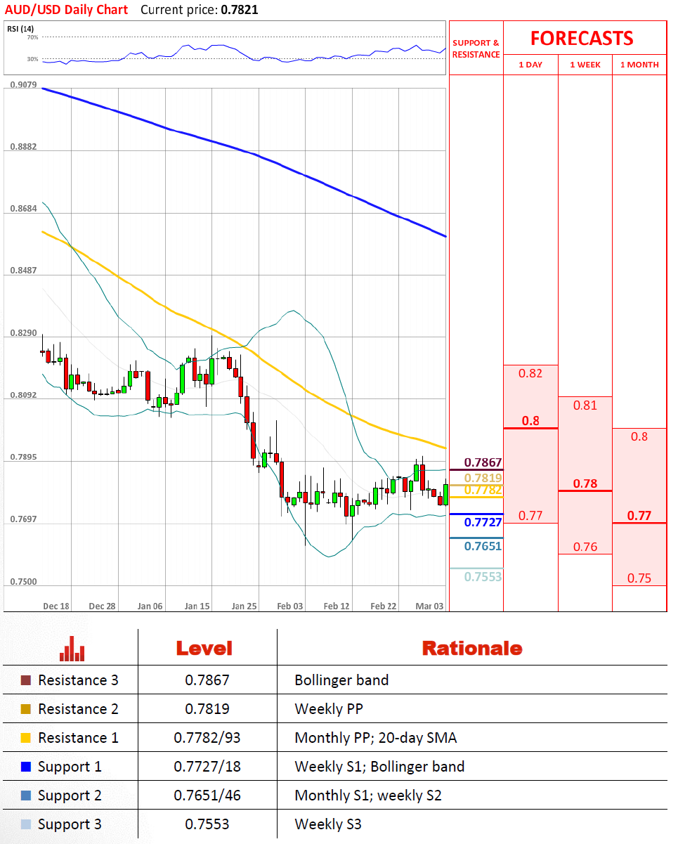678x844 pixels.
Task: Click the Rationale table column header
Action: click(x=472, y=648)
